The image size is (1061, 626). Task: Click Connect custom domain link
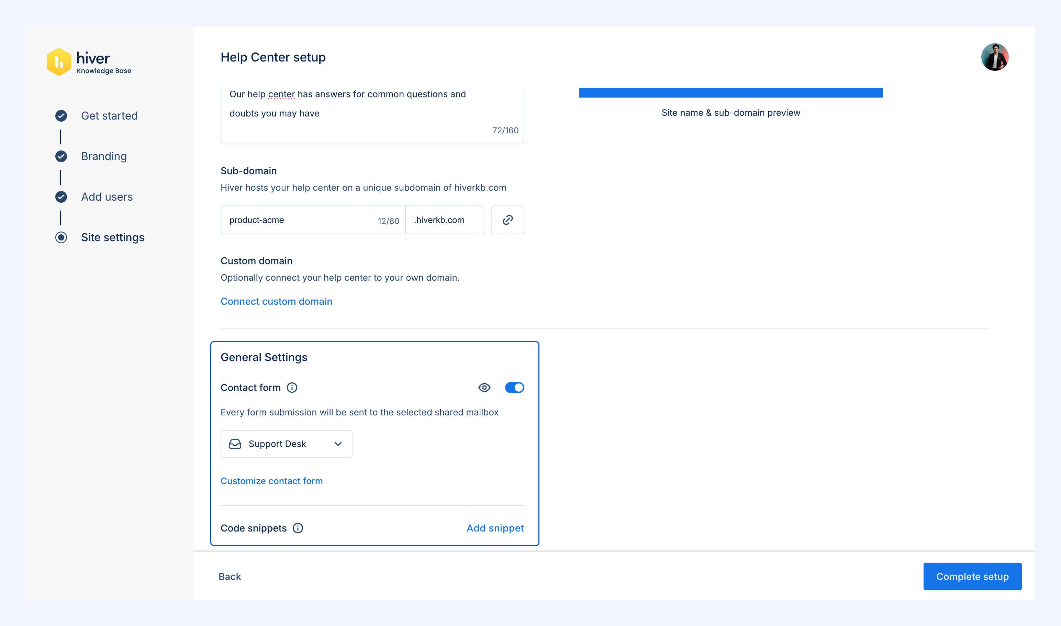[276, 301]
